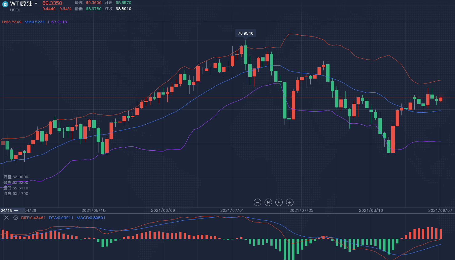Click the 2021/08/16 date on time axis
Viewport: 455px width, 260px height.
371,211
